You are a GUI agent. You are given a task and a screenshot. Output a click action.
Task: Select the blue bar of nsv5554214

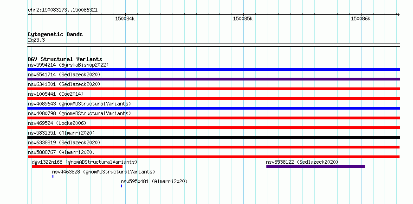pos(213,69)
